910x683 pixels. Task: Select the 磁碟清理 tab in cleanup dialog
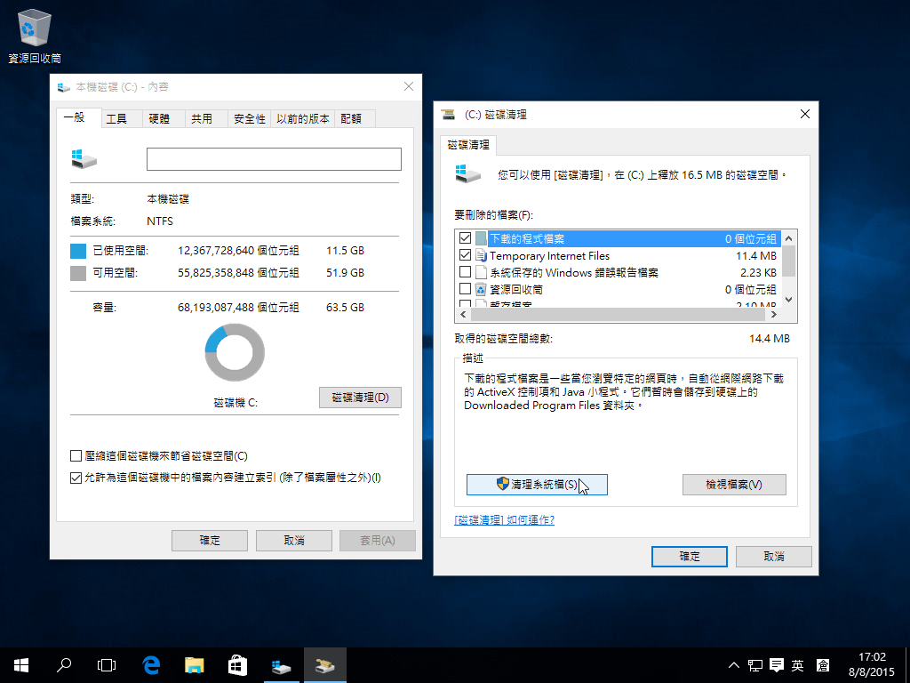coord(467,145)
